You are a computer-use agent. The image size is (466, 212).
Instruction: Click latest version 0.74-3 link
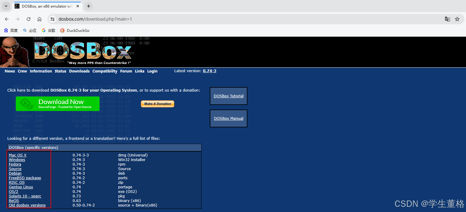coord(209,71)
